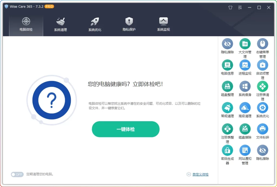The width and height of the screenshot is (277, 187).
Task: Open the 电脑信息 (PC Info) tool
Action: pos(227,65)
